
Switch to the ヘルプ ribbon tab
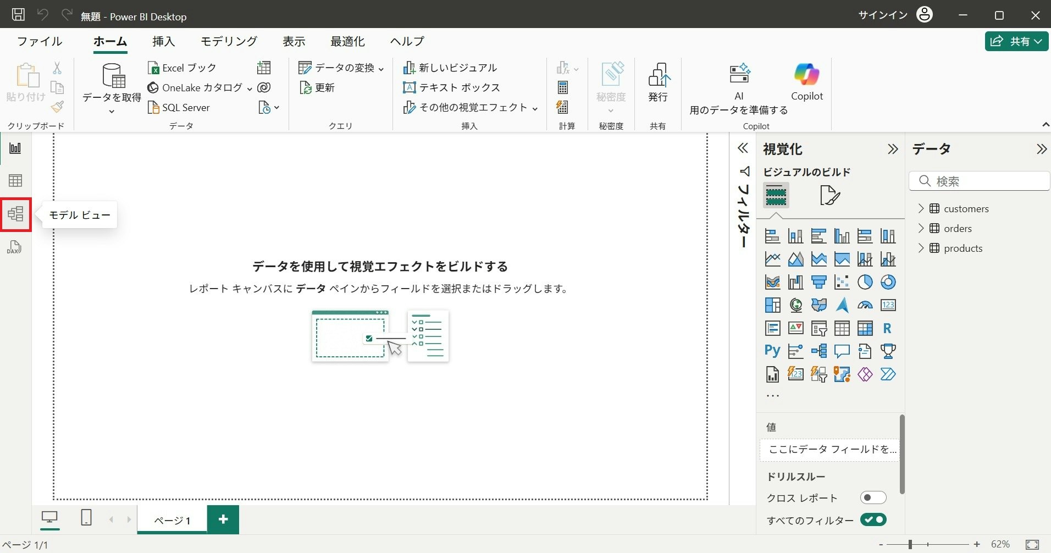[407, 41]
